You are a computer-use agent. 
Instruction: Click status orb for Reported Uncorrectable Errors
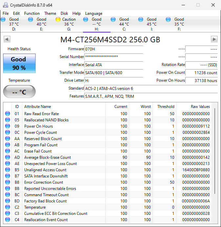coord(8,188)
